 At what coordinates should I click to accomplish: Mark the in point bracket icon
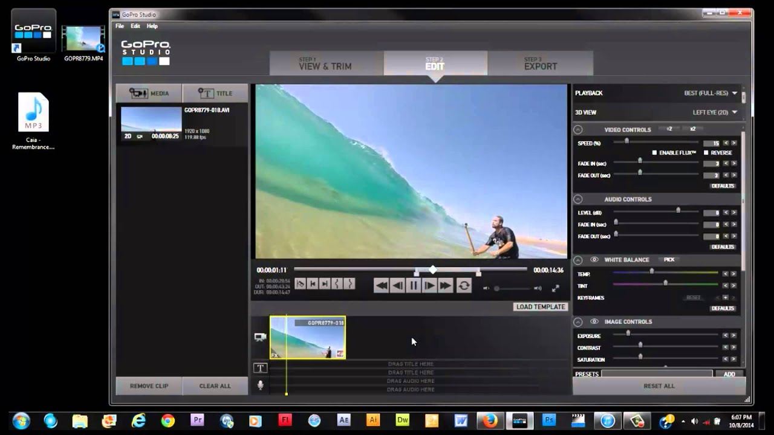point(337,284)
